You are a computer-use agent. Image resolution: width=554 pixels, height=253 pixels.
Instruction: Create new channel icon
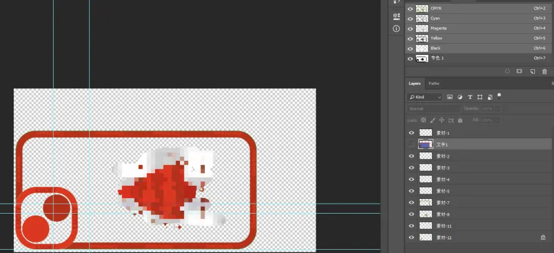(x=532, y=71)
